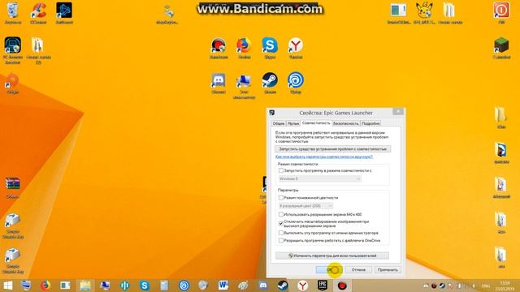Open Bandicam recorder from the taskbar
Screen dimensions: 520x292
[342, 286]
